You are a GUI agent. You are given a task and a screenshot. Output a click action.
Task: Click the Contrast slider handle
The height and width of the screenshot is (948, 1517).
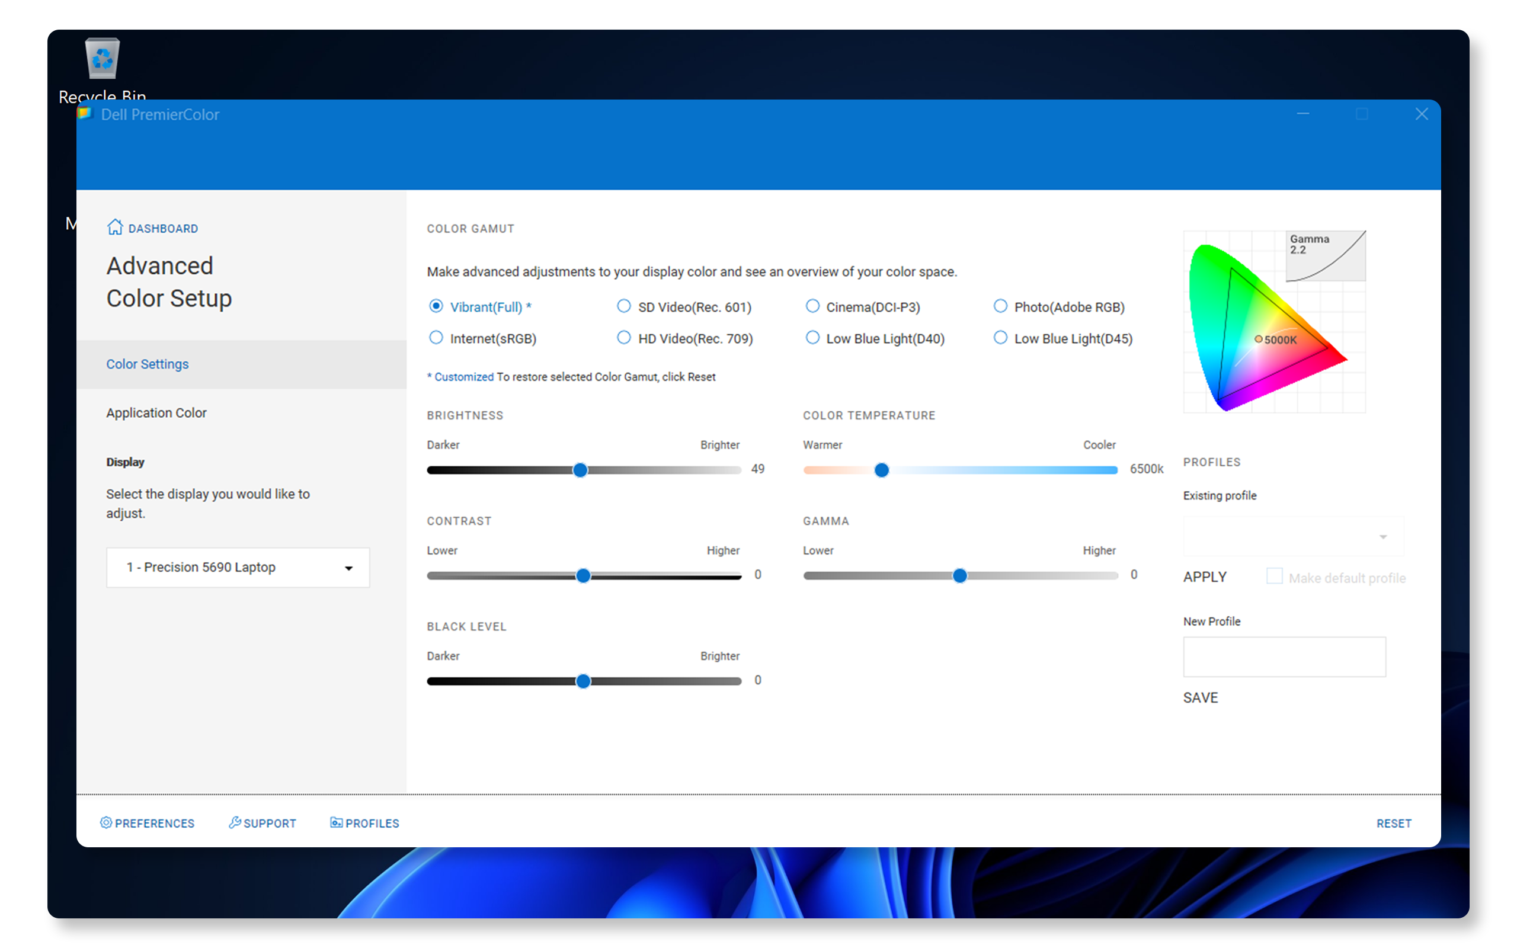584,575
